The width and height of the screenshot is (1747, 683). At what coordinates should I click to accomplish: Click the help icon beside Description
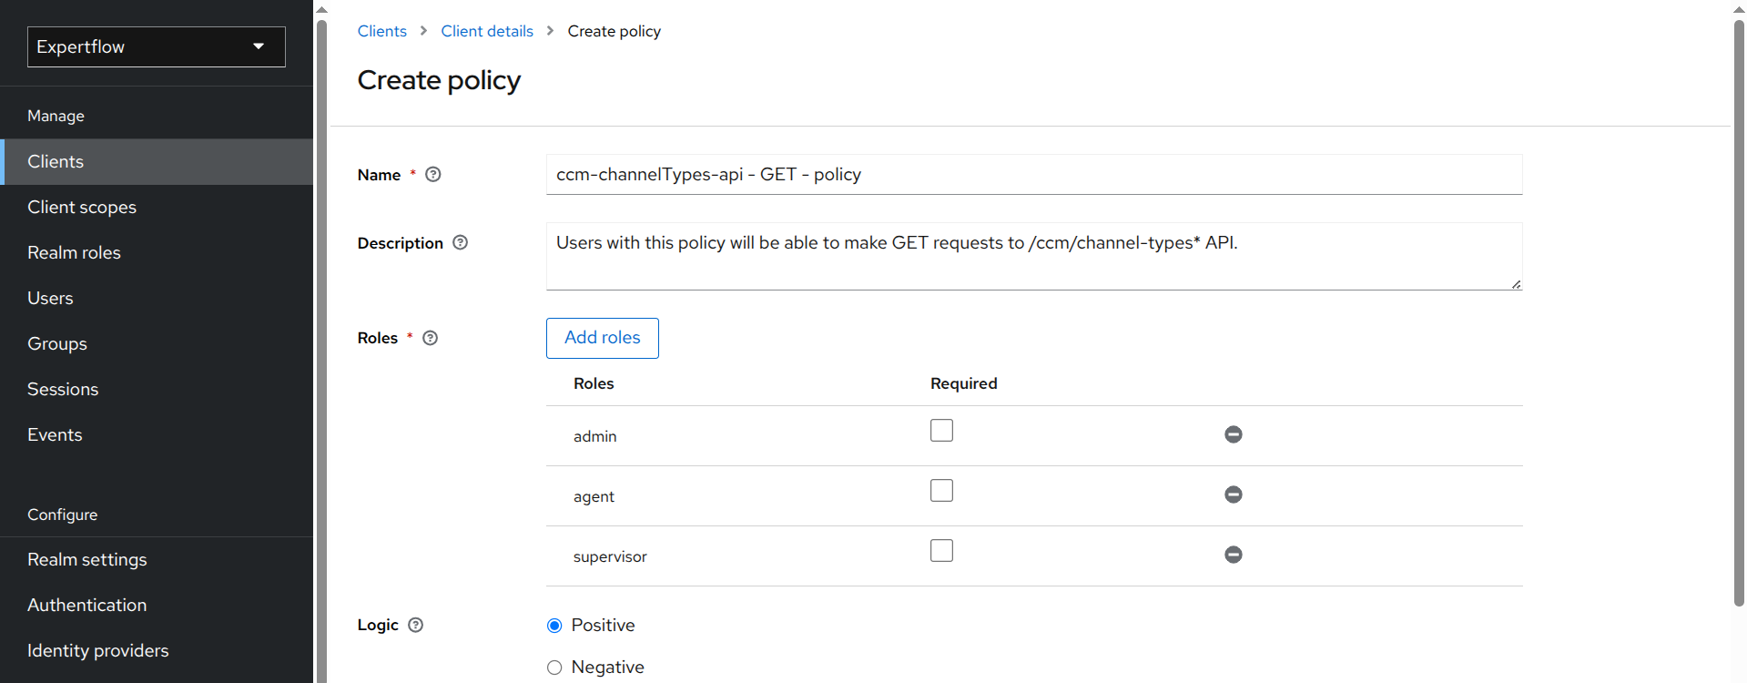point(460,243)
